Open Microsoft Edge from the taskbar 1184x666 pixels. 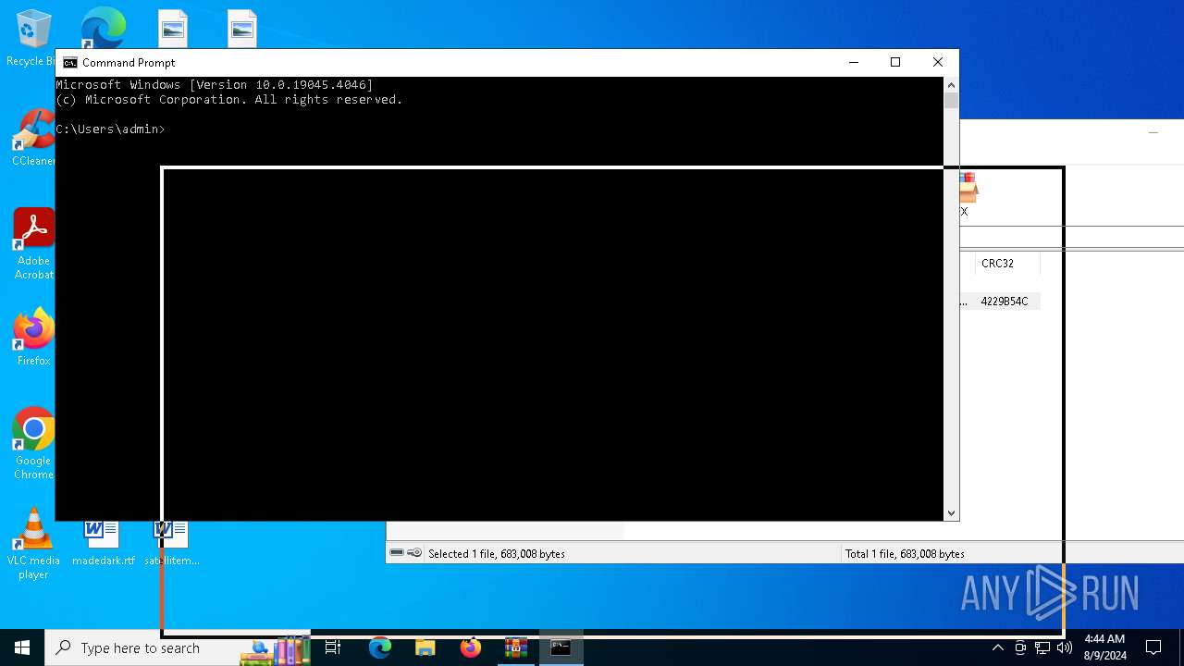(x=379, y=648)
